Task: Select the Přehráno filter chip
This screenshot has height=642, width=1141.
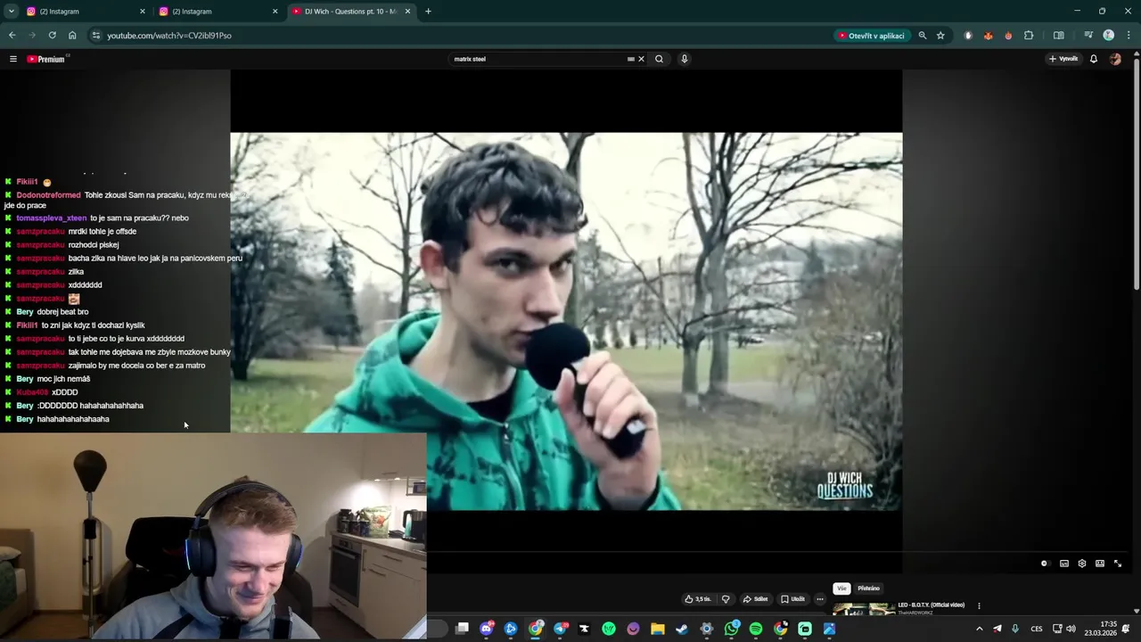Action: pos(869,588)
